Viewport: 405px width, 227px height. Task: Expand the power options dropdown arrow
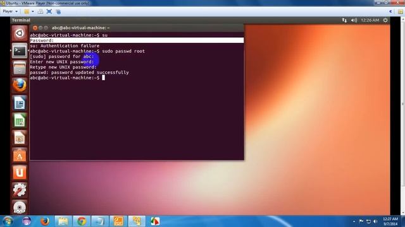pyautogui.click(x=33, y=11)
